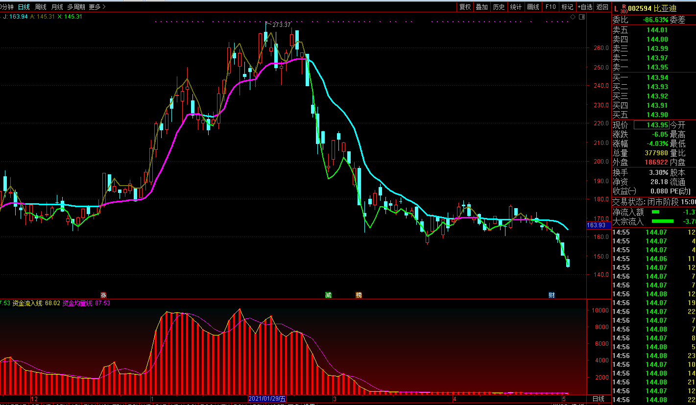Open the 多周期 multi-period tab
This screenshot has height=405, width=696.
76,7
